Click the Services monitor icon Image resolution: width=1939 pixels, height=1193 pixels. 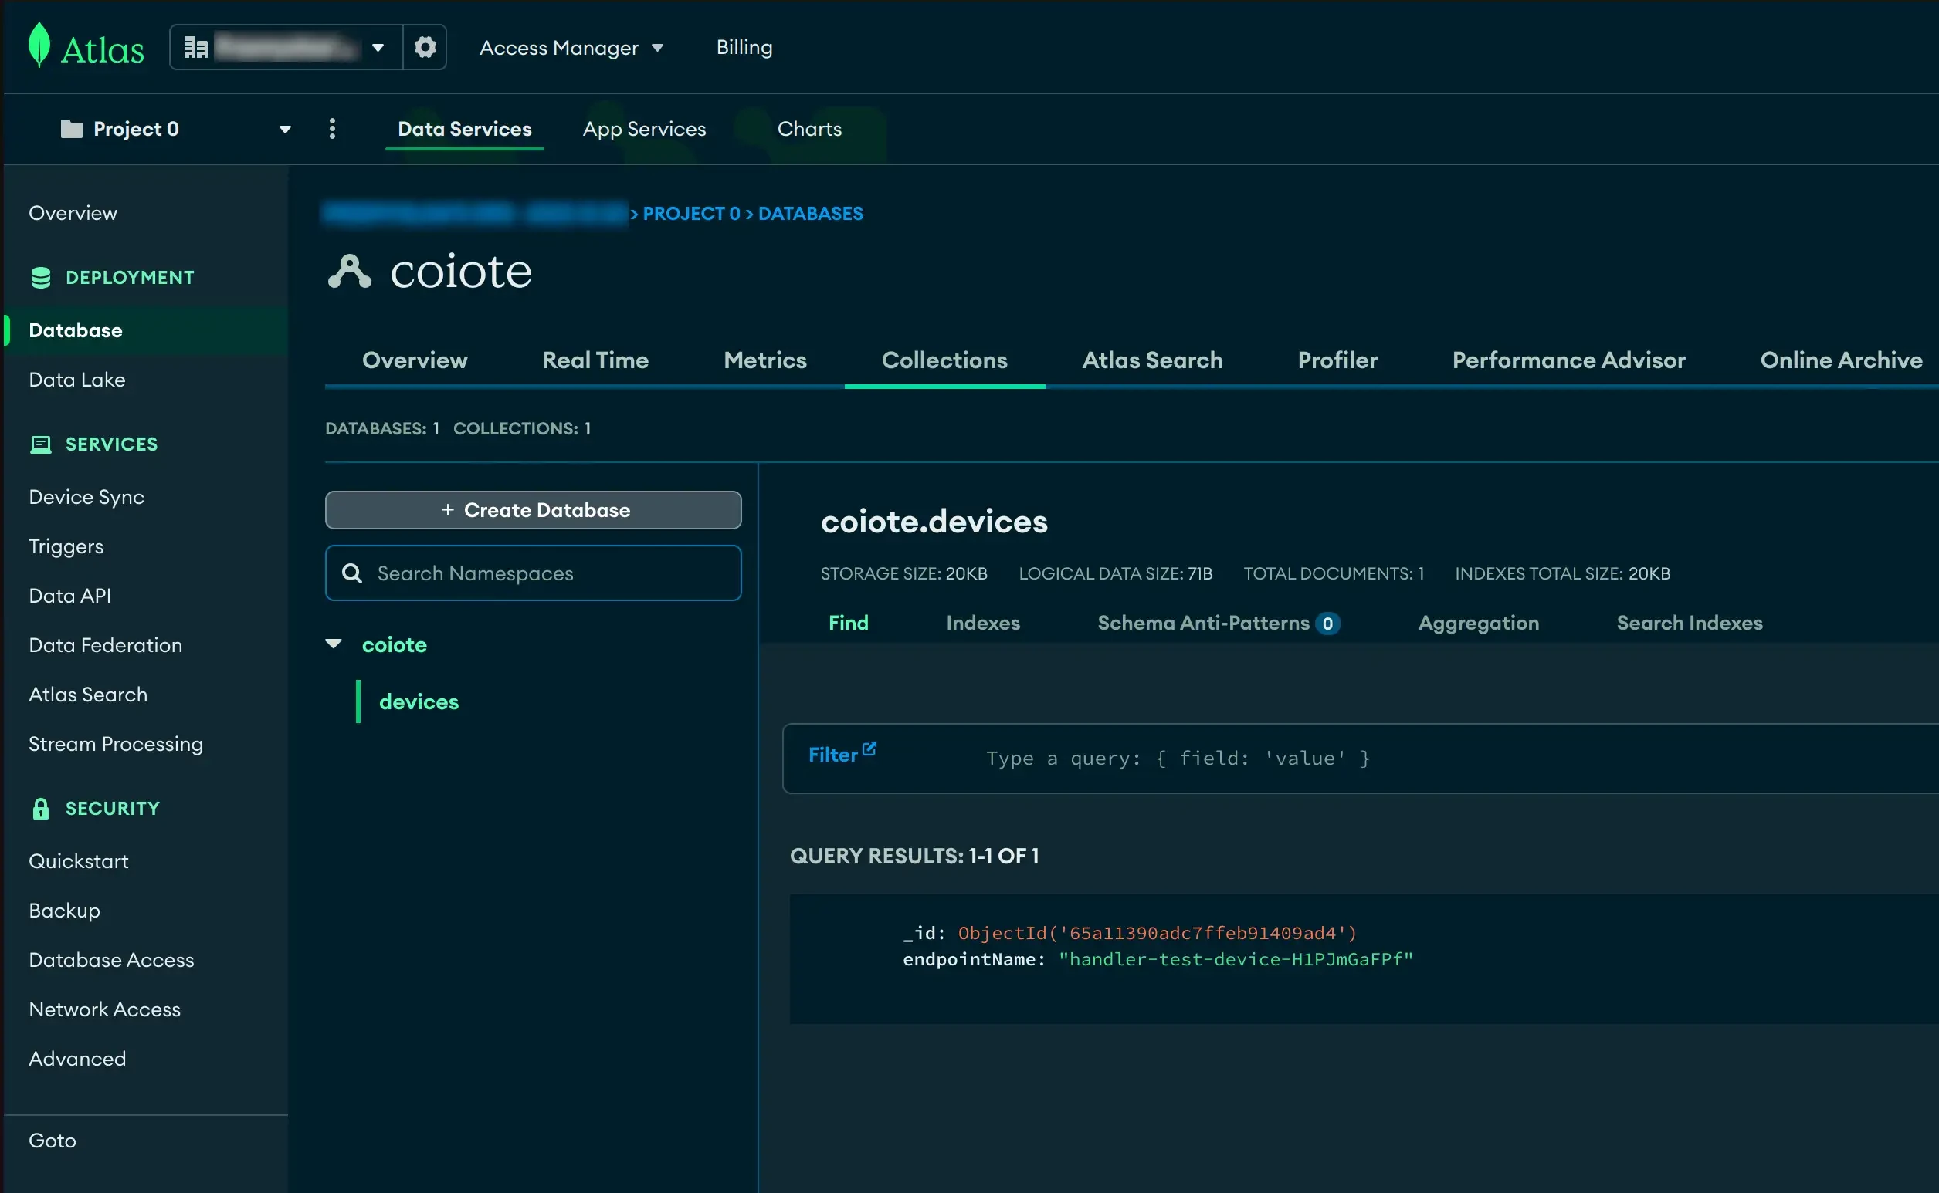41,444
